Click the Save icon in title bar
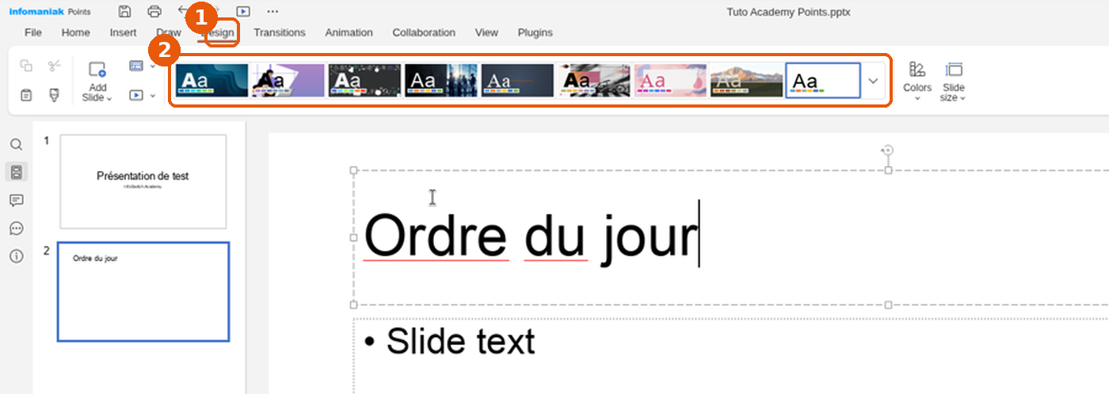1109x394 pixels. (124, 11)
